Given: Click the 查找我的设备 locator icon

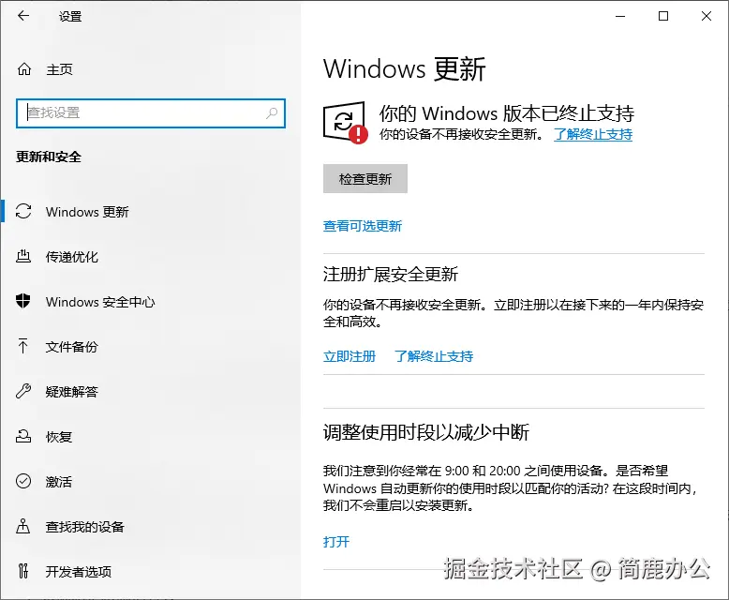Looking at the screenshot, I should (23, 527).
